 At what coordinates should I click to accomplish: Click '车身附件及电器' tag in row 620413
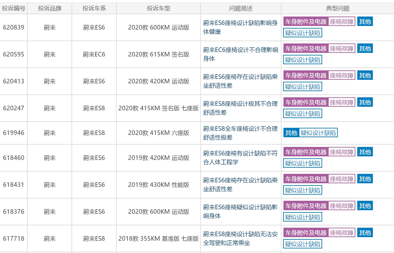[x=306, y=76]
